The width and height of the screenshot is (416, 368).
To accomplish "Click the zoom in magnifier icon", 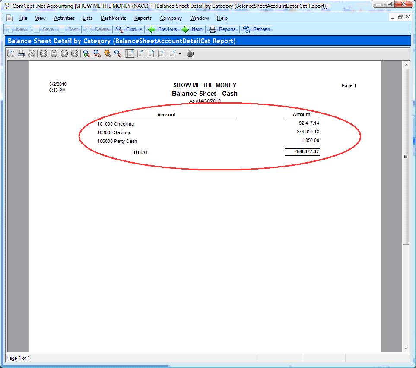I will [86, 53].
